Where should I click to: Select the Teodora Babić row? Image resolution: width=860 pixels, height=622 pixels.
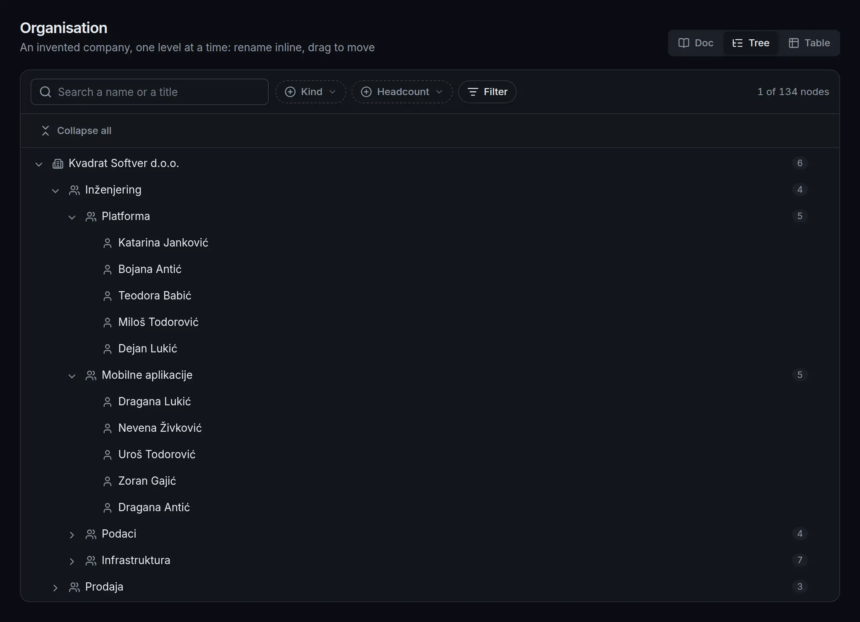pyautogui.click(x=430, y=296)
